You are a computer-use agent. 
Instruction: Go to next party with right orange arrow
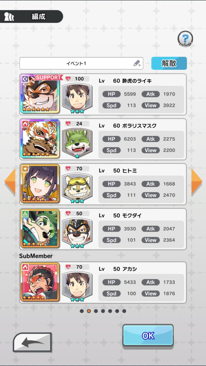point(197,181)
